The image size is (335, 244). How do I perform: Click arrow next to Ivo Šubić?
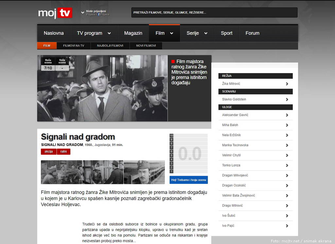[x=287, y=216]
